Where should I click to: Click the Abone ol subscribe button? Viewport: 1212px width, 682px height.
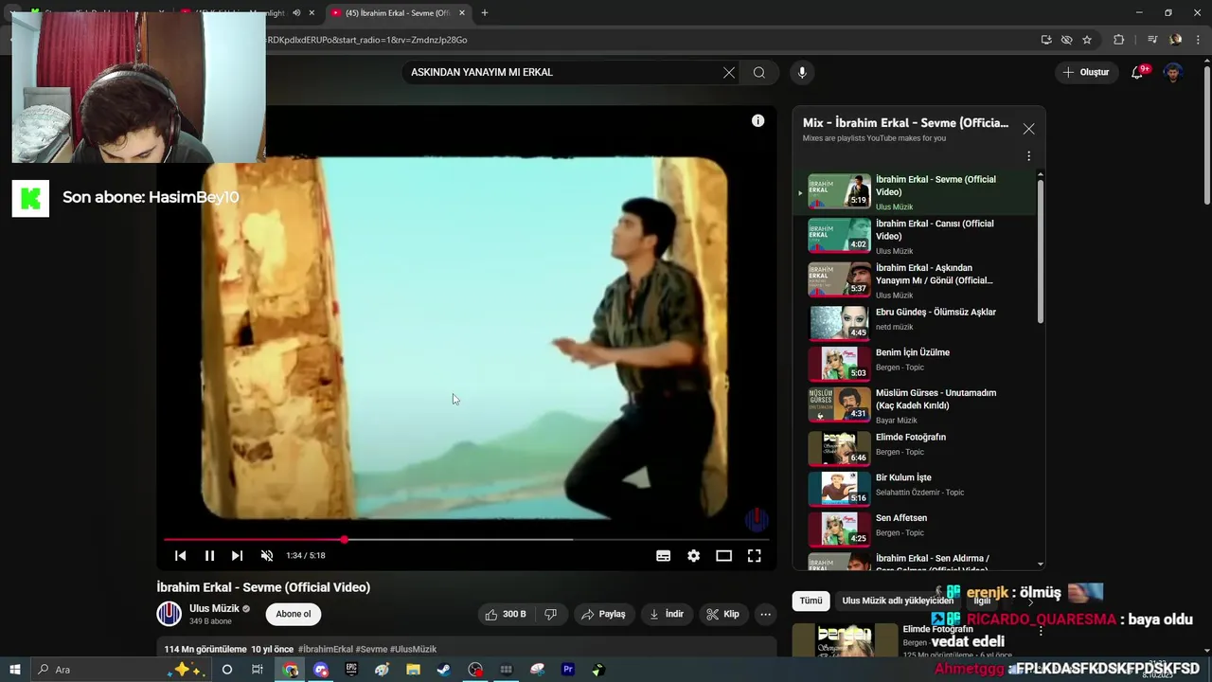coord(294,614)
